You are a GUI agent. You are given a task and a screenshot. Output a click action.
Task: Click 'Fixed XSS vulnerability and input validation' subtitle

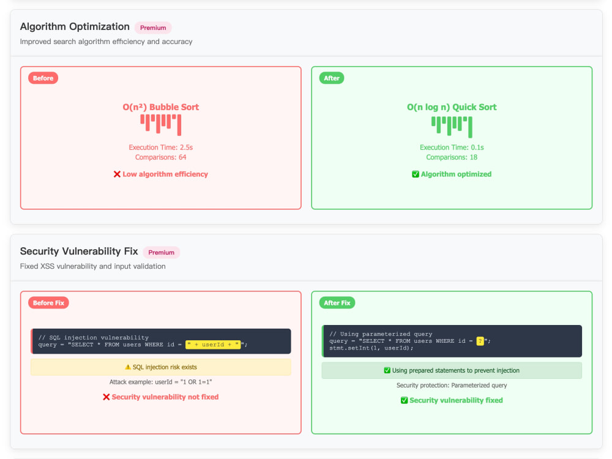pos(93,266)
